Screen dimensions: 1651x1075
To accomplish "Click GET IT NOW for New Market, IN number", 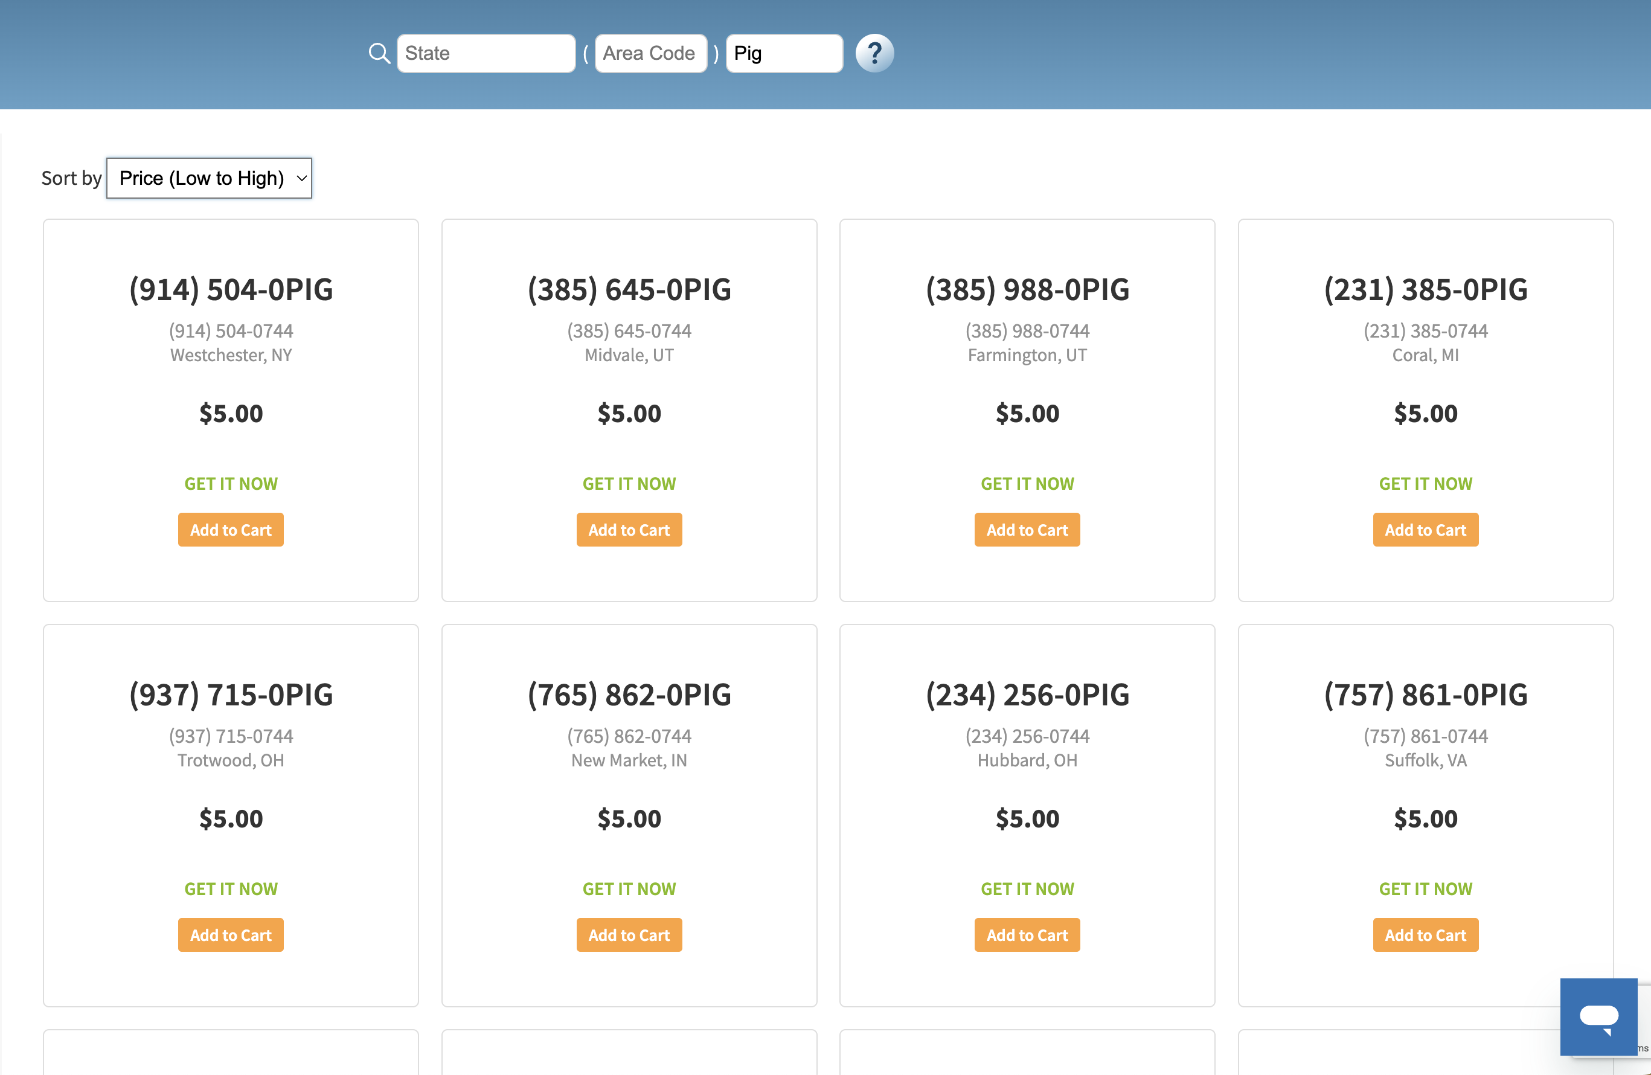I will pyautogui.click(x=629, y=888).
